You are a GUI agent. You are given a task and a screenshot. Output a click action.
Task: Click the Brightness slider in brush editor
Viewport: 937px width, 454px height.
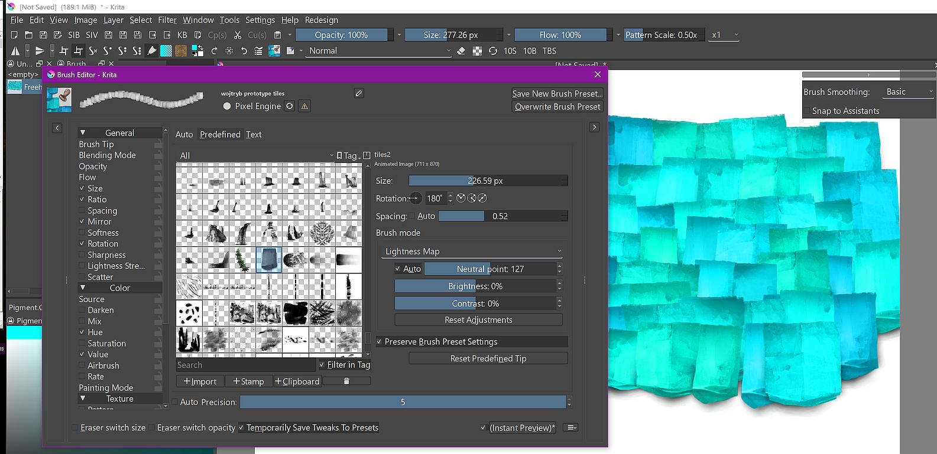[x=475, y=286]
